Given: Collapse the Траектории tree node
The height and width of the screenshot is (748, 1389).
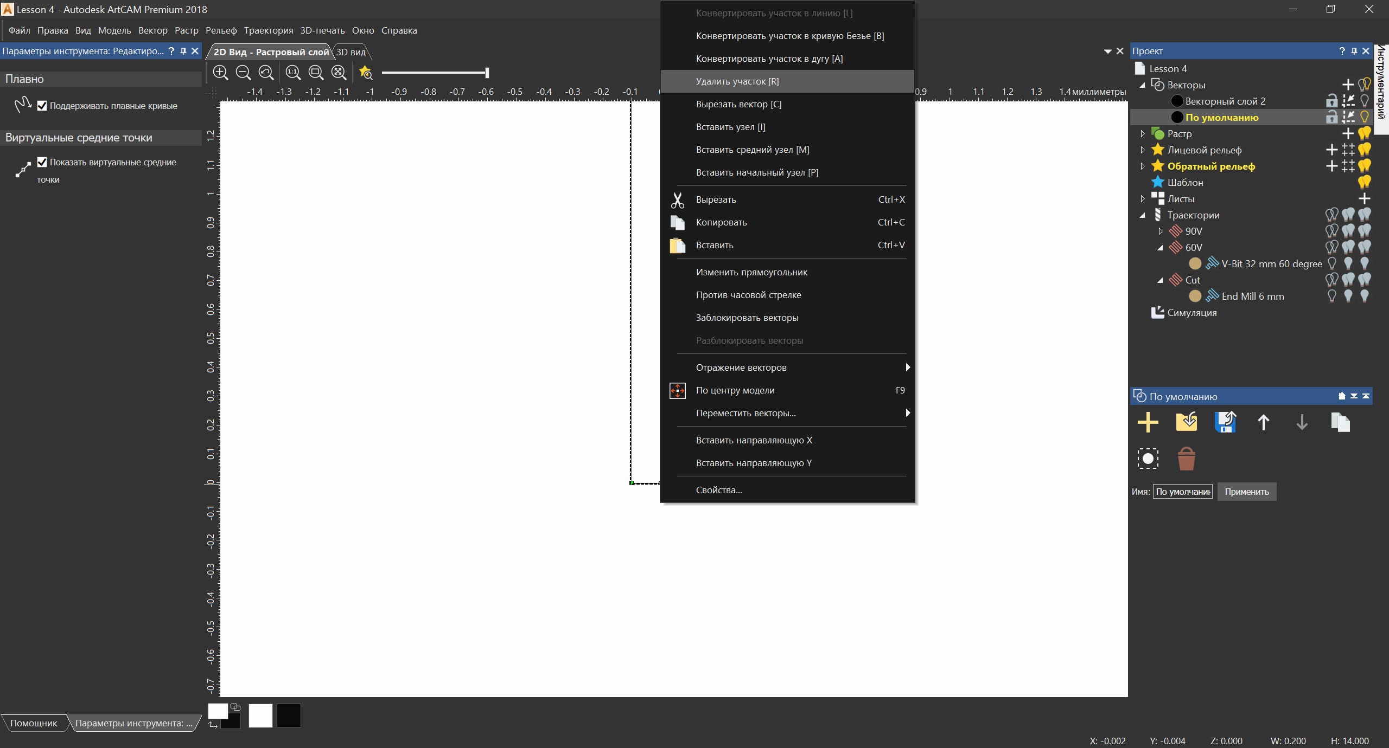Looking at the screenshot, I should click(1142, 215).
